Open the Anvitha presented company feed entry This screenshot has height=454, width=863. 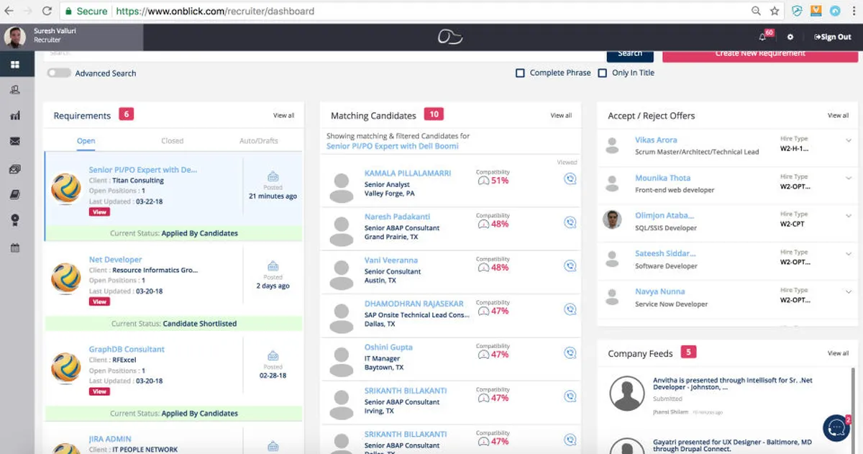(x=732, y=383)
